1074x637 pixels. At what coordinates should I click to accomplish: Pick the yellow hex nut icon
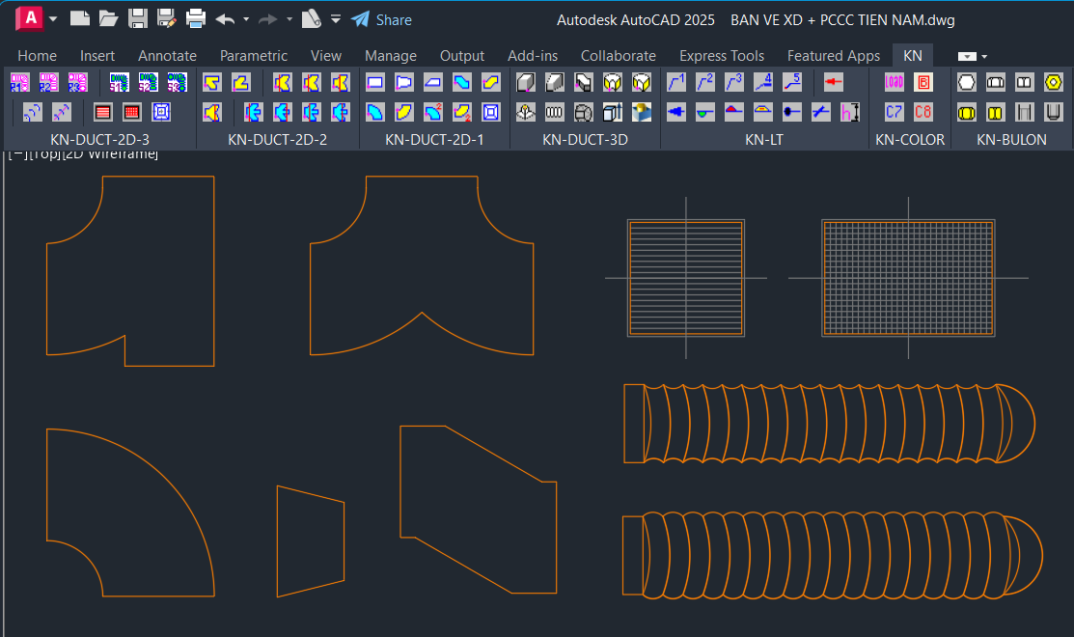click(x=1053, y=83)
